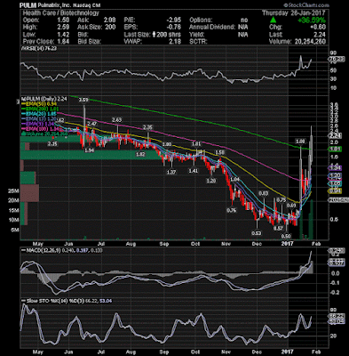This screenshot has height=356, width=349.
Task: Click the 1.04 price label in November
Action: point(234,179)
